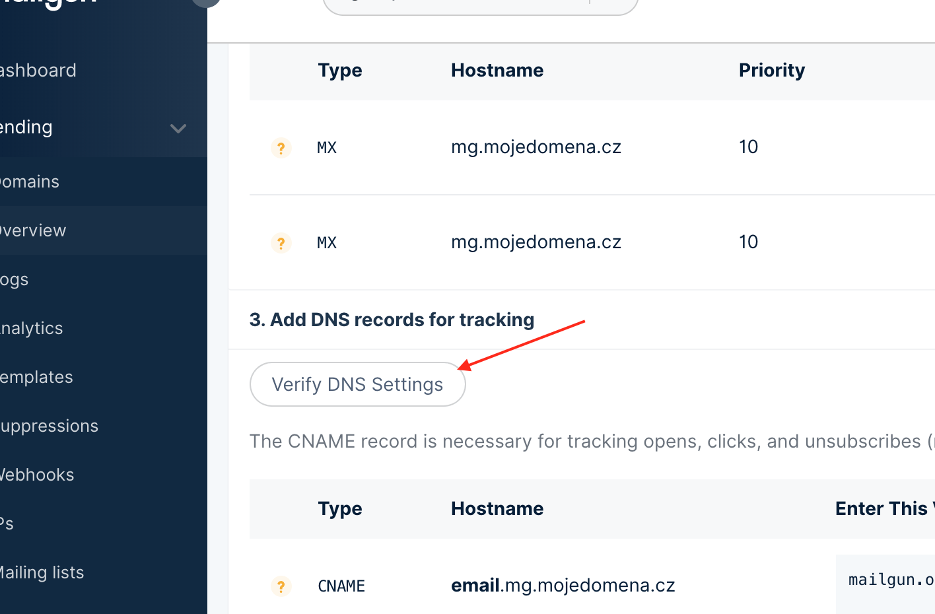The image size is (935, 614).
Task: Click the CNAME value box starting with mailgun
Action: click(888, 581)
